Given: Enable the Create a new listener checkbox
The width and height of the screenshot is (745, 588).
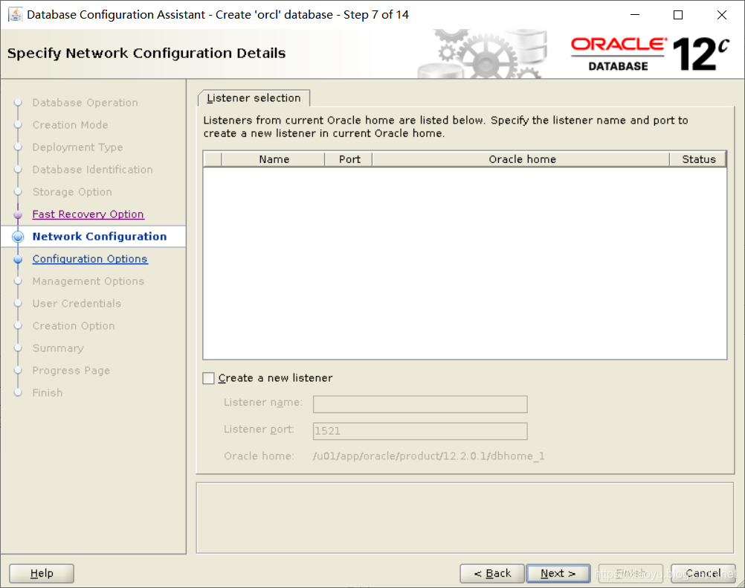Looking at the screenshot, I should point(209,378).
